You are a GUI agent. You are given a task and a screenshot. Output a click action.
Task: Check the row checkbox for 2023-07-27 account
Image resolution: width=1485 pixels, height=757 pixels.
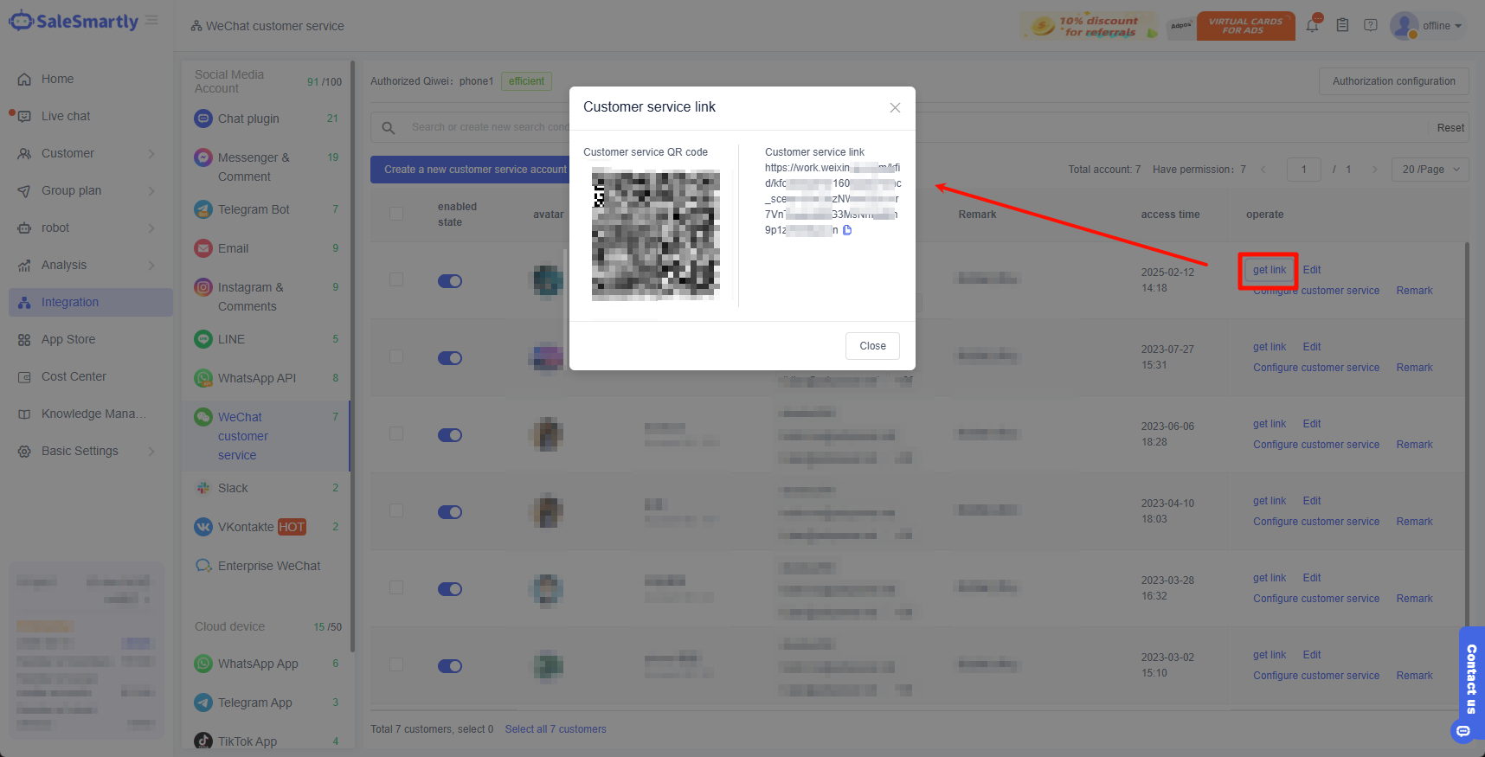pos(396,356)
